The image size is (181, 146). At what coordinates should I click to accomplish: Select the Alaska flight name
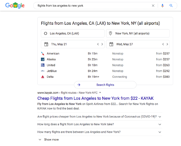click(51, 59)
